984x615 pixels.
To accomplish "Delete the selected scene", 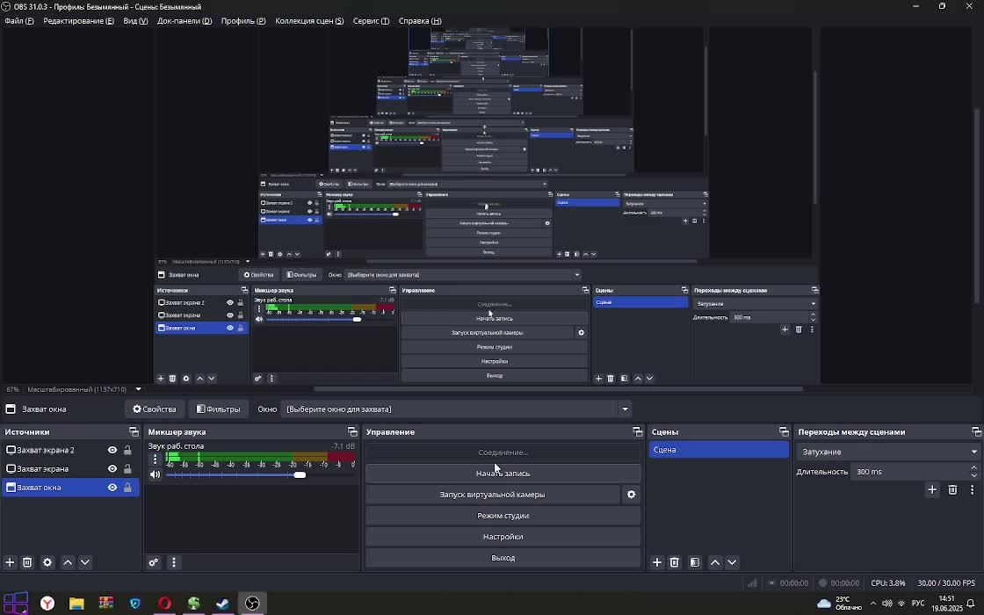I will (x=675, y=562).
